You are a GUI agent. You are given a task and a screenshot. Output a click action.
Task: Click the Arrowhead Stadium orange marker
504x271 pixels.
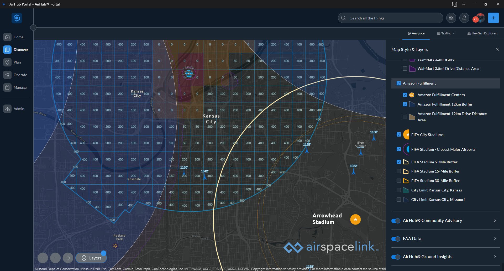[x=355, y=220]
